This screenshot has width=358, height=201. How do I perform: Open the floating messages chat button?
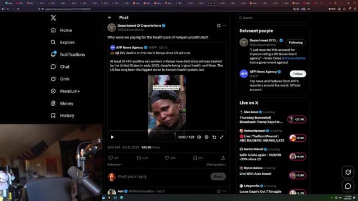pos(348,186)
